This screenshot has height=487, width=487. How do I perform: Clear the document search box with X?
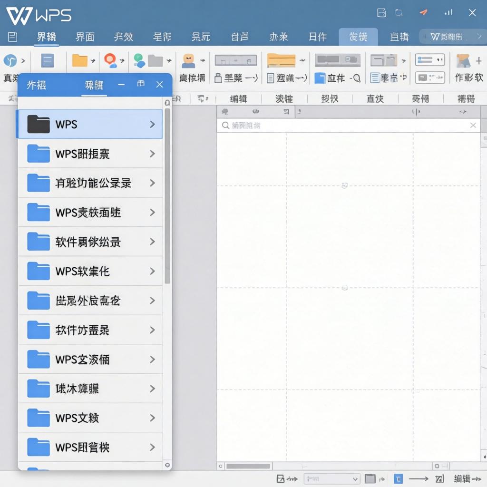(473, 125)
